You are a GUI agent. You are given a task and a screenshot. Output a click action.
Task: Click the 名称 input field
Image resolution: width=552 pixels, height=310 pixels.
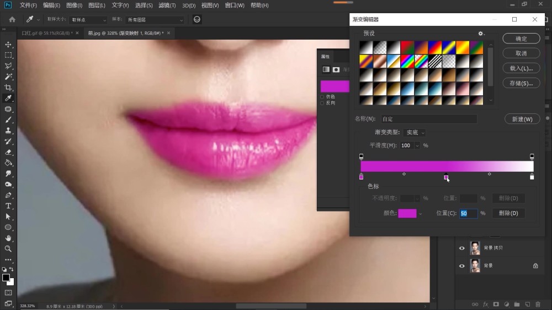(429, 119)
